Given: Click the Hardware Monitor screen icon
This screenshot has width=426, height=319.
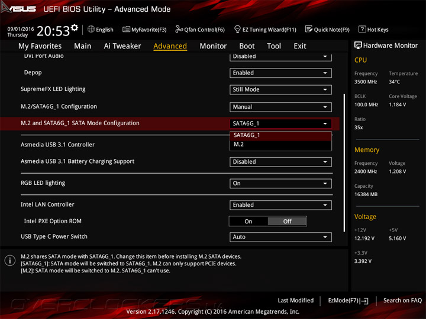Looking at the screenshot, I should [x=358, y=45].
